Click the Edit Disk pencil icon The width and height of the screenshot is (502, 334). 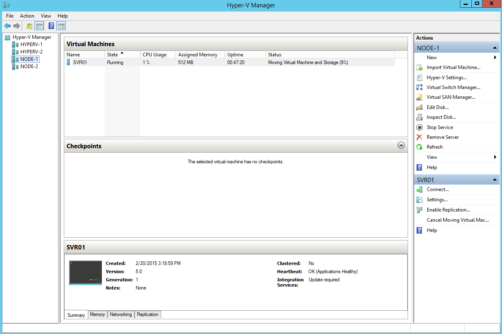click(x=419, y=107)
